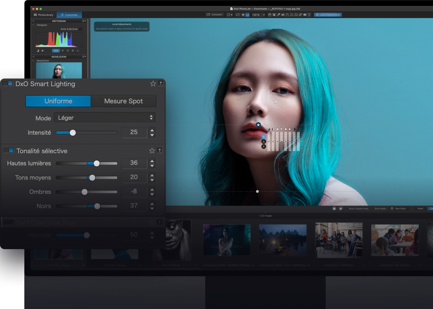Open help for DxO Smart Lighting
Viewport: 433px width, 309px height.
click(x=160, y=83)
